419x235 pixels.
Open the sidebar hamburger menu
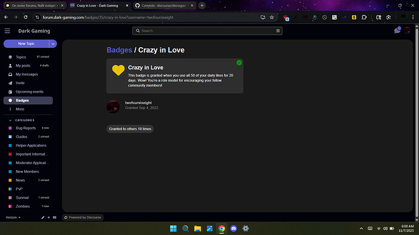7,31
